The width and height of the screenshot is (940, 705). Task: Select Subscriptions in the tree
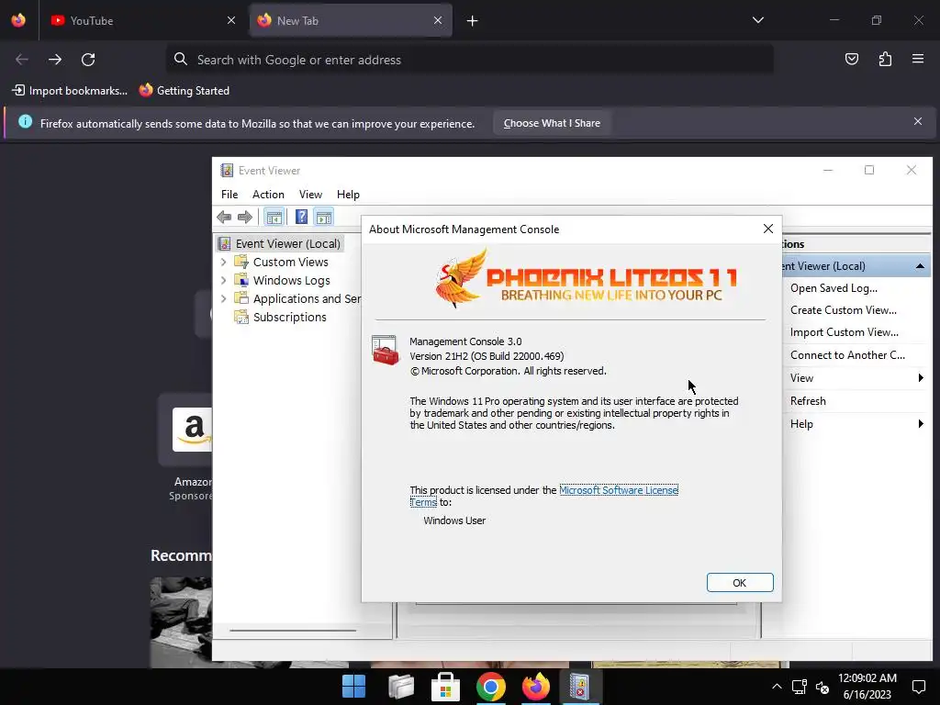[289, 317]
